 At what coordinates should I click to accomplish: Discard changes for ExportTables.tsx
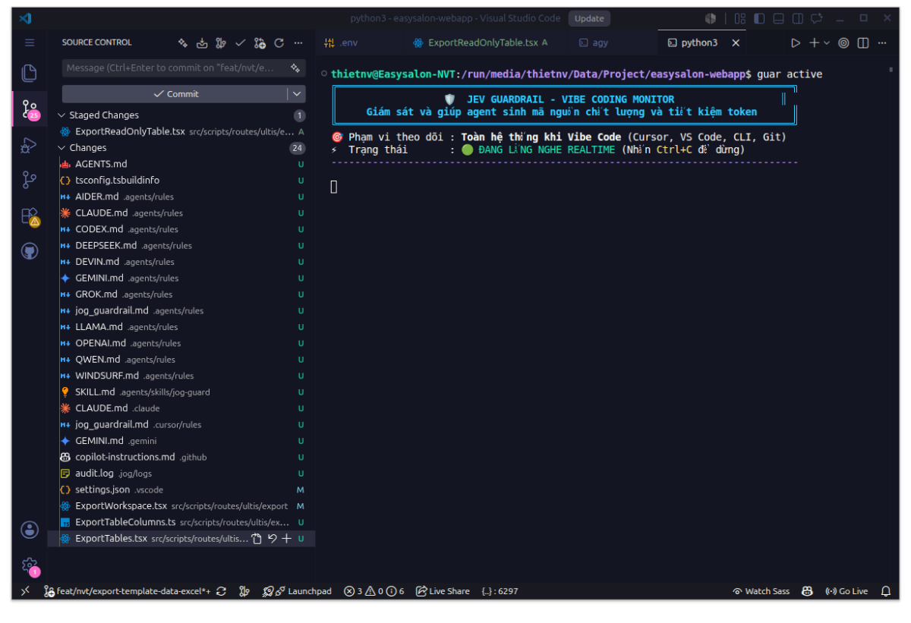coord(272,539)
